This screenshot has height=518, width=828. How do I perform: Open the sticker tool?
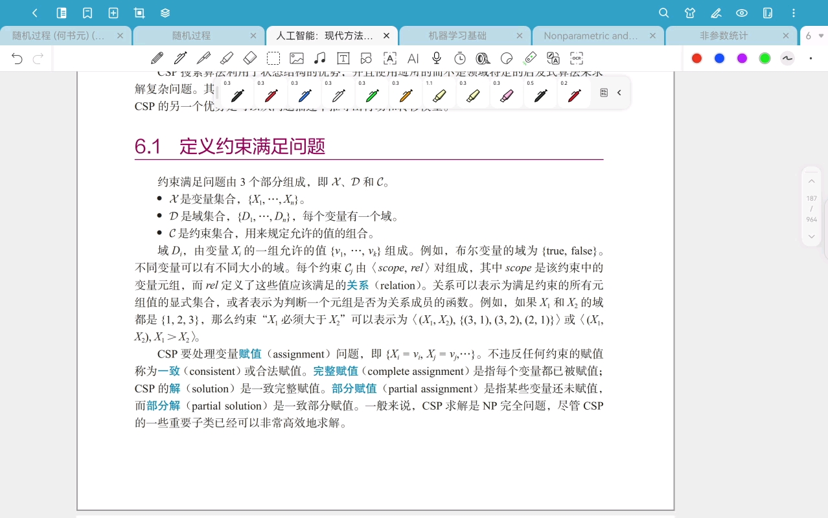tap(507, 58)
